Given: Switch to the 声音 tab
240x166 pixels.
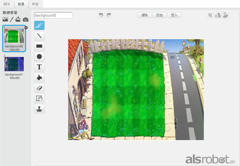Looking at the screenshot, I should point(35,4).
